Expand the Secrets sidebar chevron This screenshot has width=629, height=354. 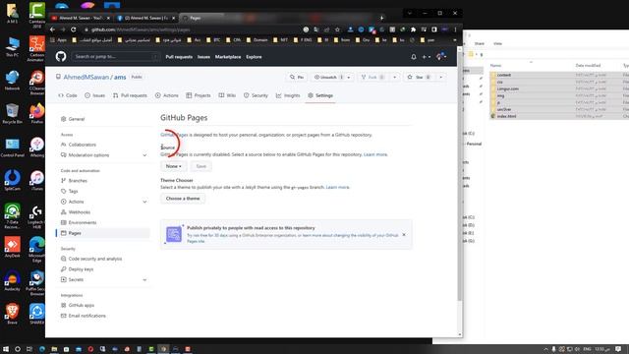click(144, 279)
